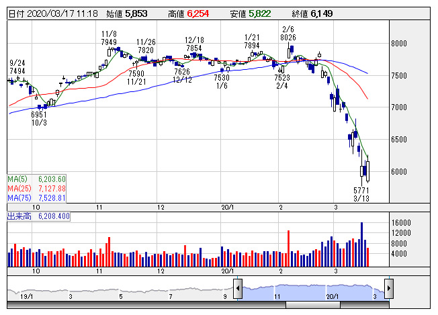Click the 19/1 area in navigator overview
The height and width of the screenshot is (315, 438).
pos(26,295)
